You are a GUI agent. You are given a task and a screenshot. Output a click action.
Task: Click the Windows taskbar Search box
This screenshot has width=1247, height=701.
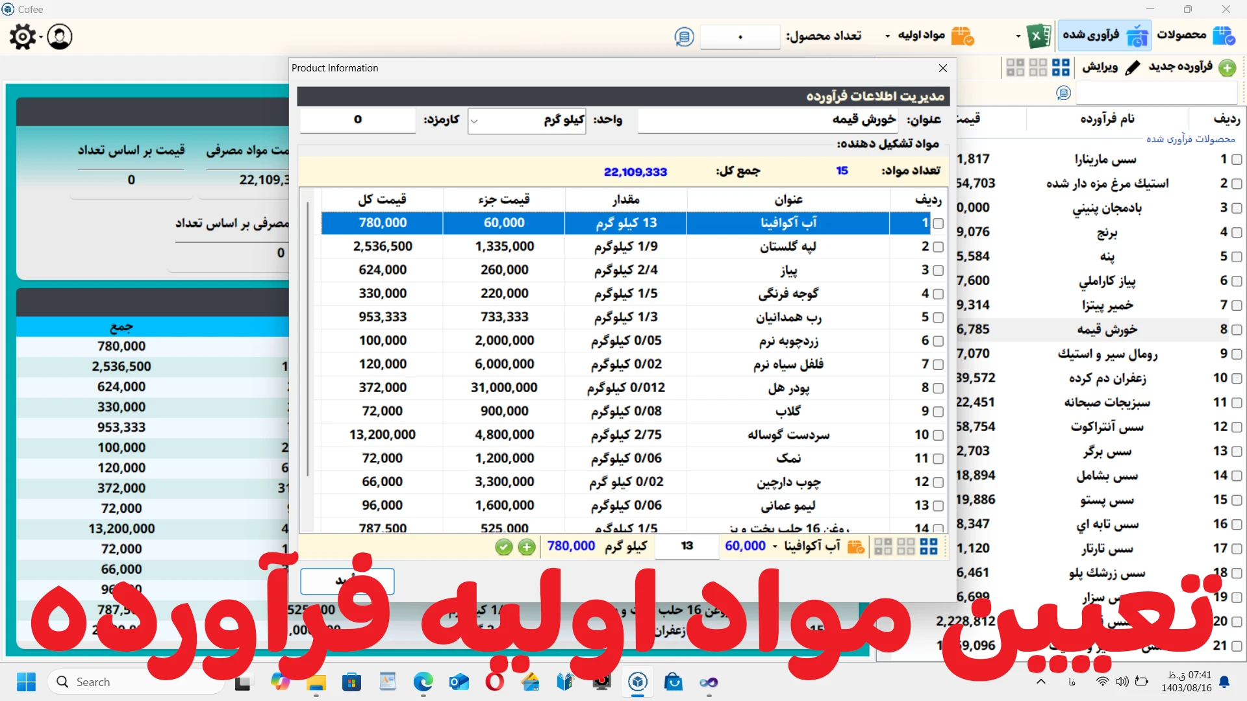pyautogui.click(x=136, y=682)
